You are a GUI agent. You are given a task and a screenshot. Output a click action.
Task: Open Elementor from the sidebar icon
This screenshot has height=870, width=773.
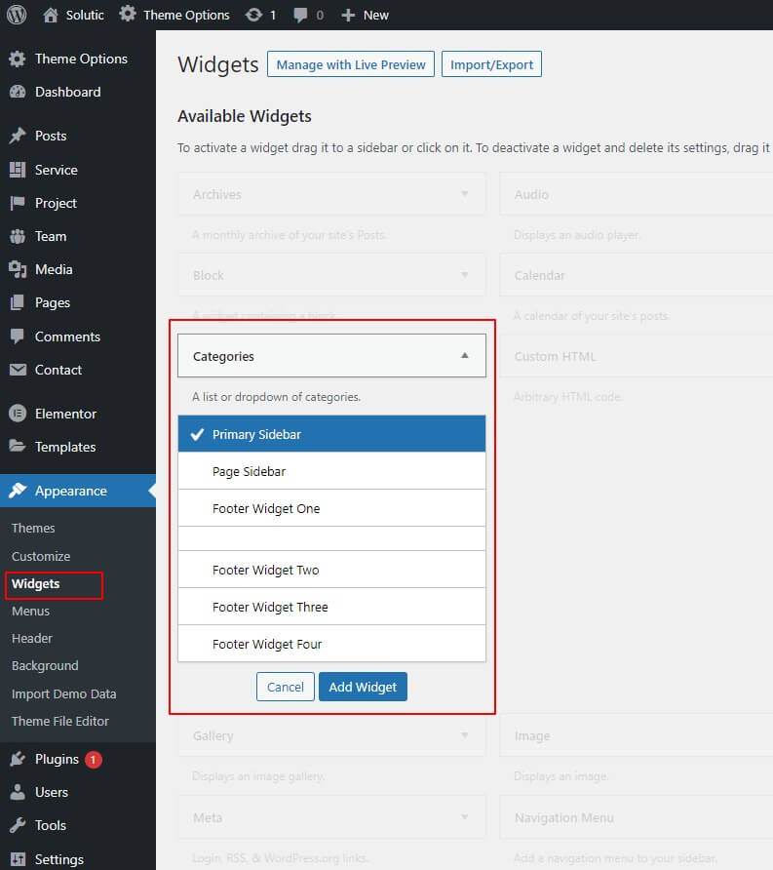click(x=18, y=414)
